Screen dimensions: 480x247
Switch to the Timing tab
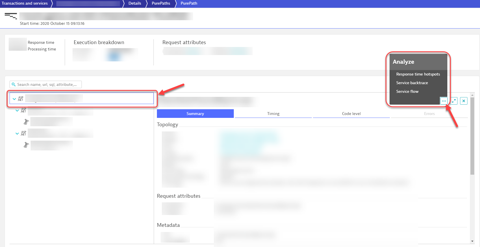pos(273,114)
